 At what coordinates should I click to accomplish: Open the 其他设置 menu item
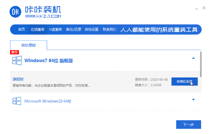(x=92, y=30)
